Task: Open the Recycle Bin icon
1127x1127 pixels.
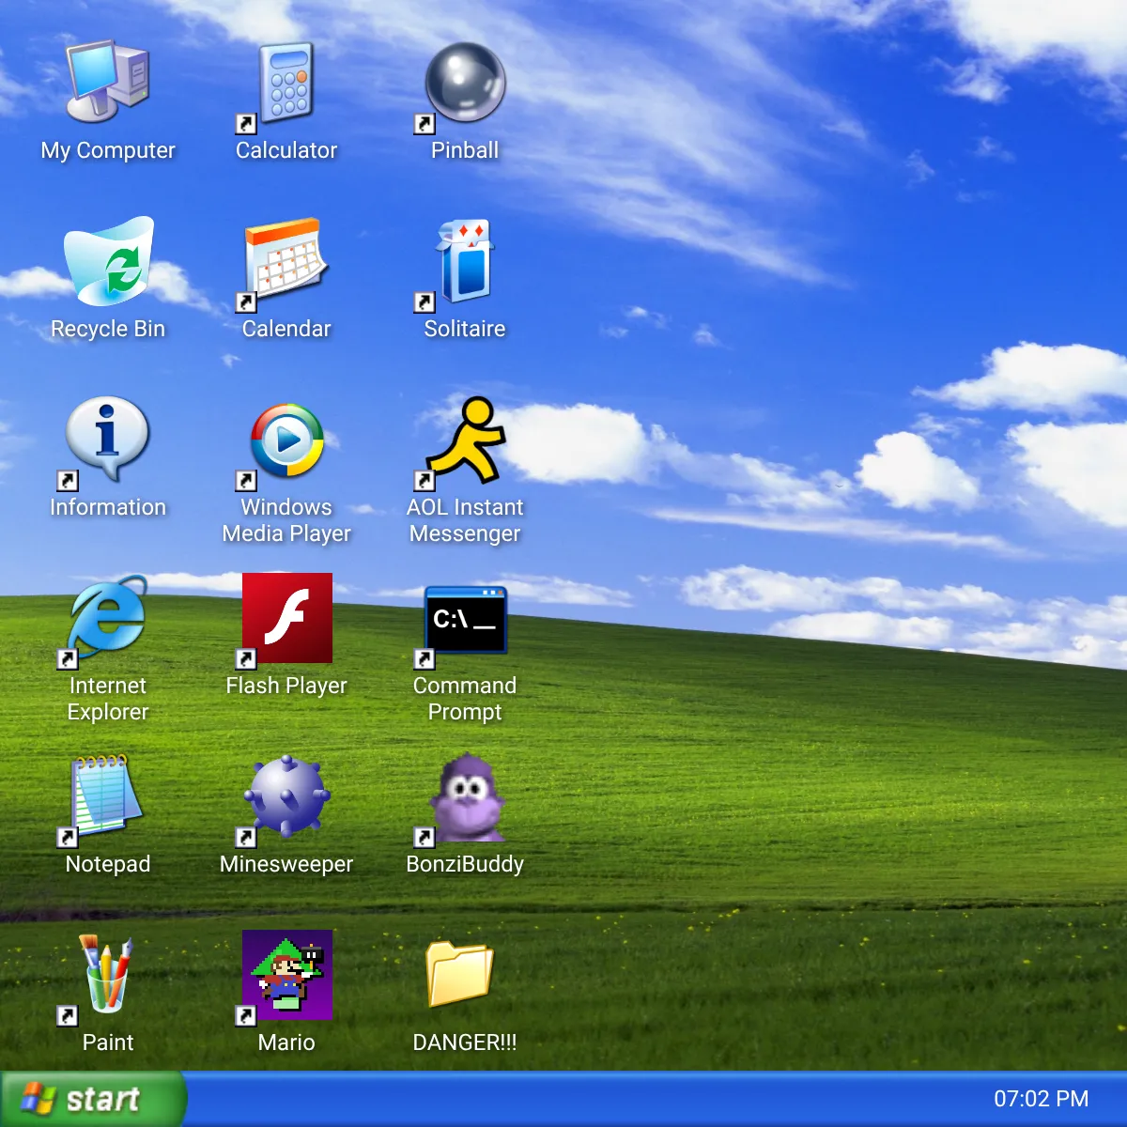Action: click(x=108, y=261)
